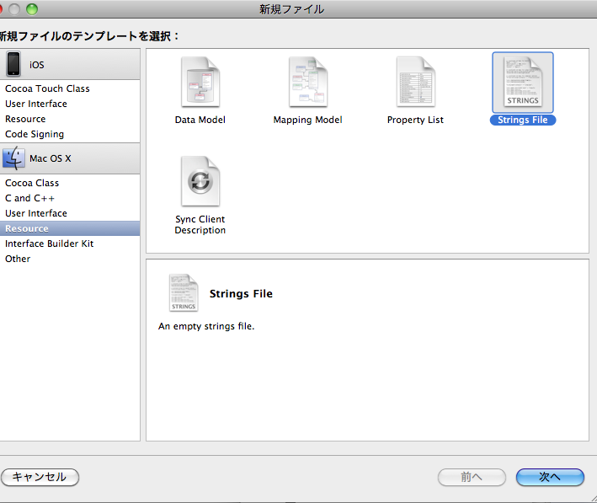Pick the Sync Client Description icon
The height and width of the screenshot is (503, 597).
(200, 181)
